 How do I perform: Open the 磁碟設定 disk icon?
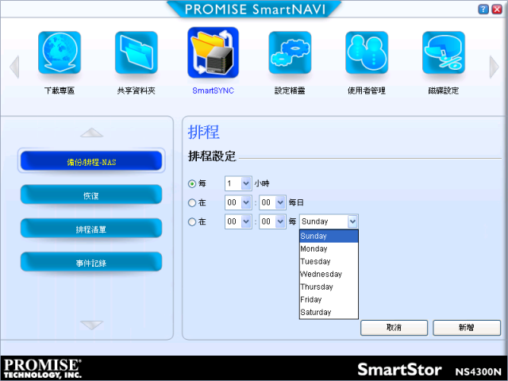[443, 52]
